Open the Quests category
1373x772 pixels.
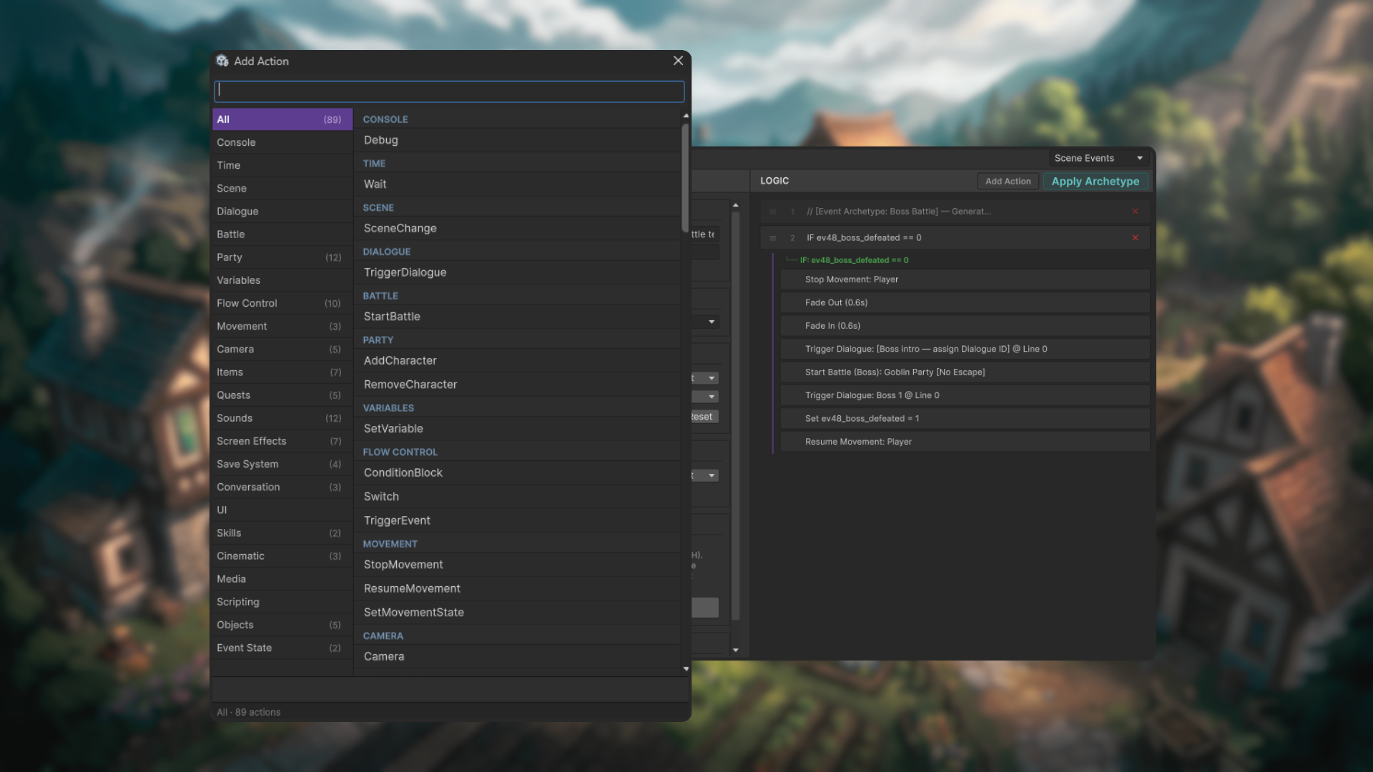282,395
